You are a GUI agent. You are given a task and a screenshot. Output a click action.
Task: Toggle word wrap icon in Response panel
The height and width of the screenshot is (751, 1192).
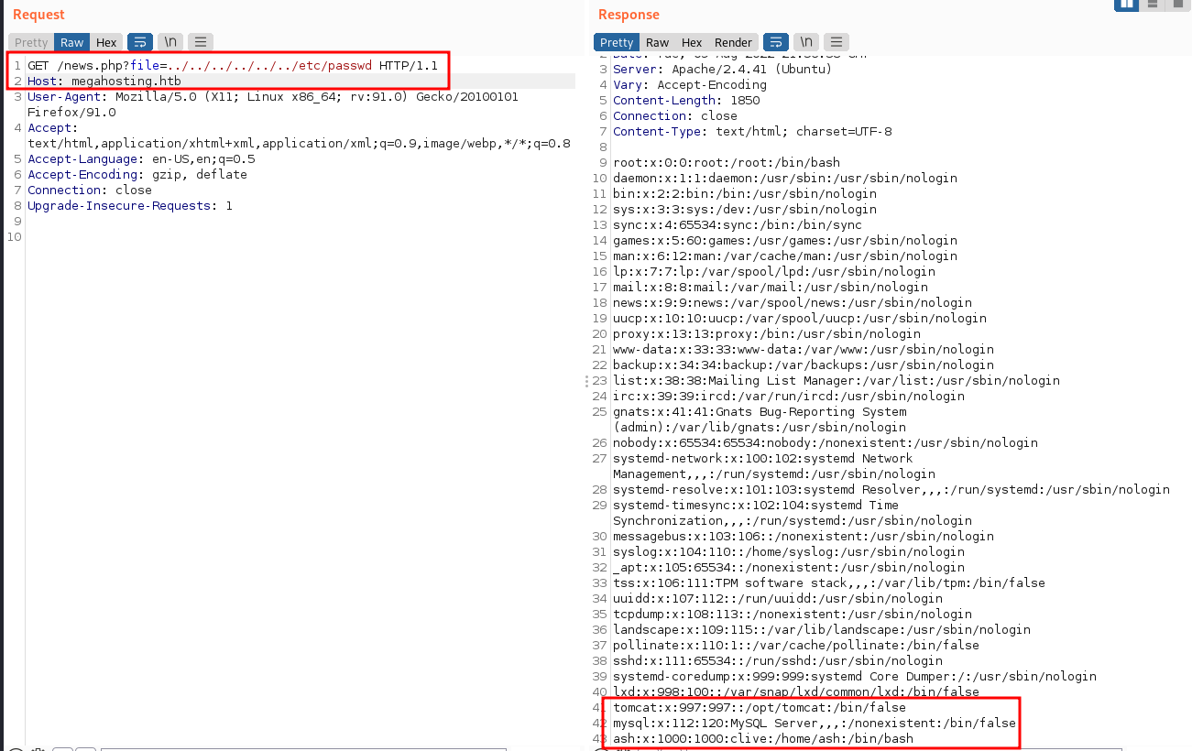(x=775, y=42)
